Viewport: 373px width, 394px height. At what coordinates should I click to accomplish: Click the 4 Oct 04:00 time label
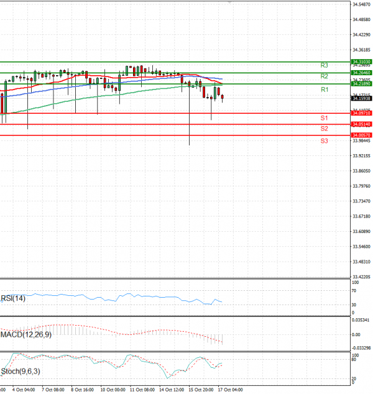click(24, 390)
